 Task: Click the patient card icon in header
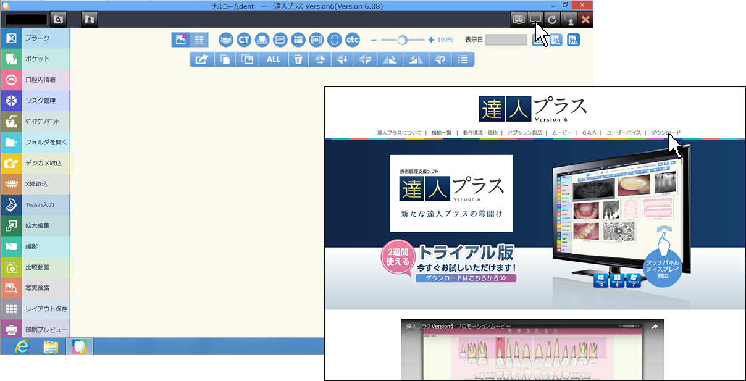coord(90,19)
